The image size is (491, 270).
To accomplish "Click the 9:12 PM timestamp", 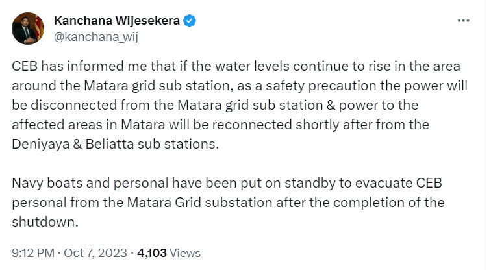I will tap(33, 252).
